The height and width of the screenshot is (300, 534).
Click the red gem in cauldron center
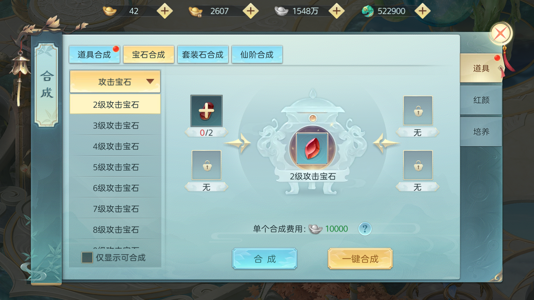pyautogui.click(x=312, y=149)
